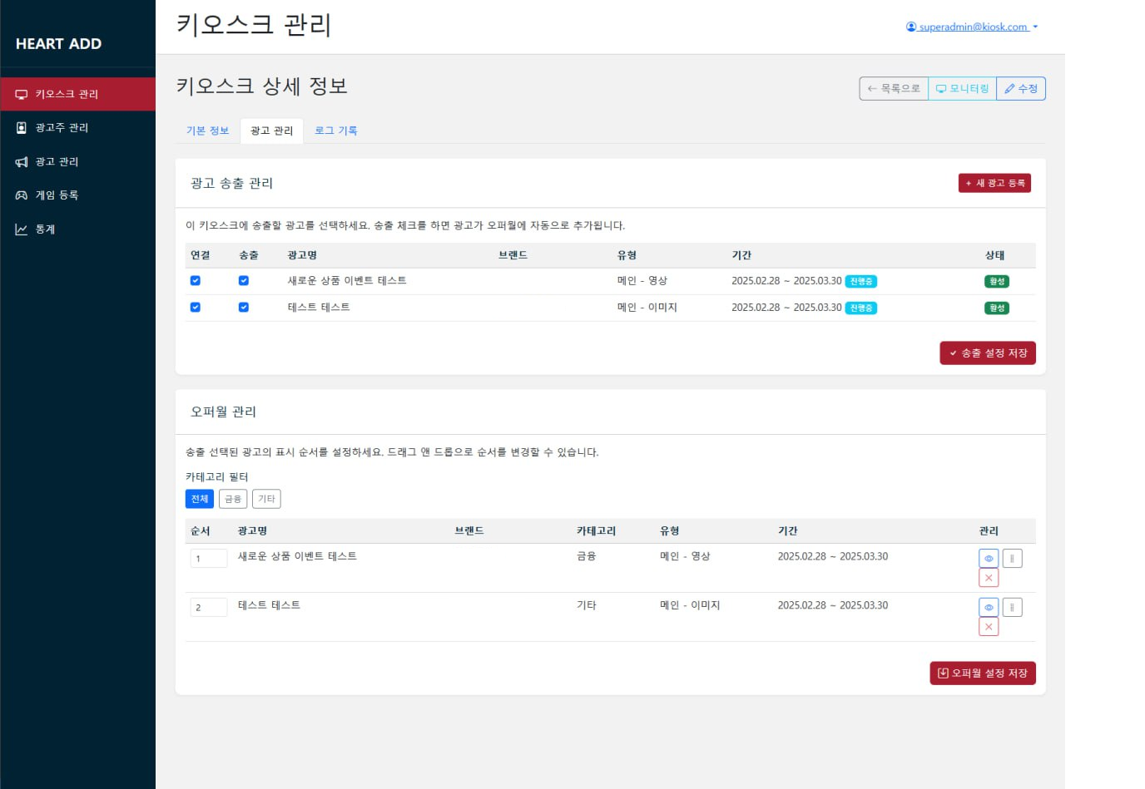Screen dimensions: 1145x789
Task: Save offerwall settings with 오퍼월 설정 저장
Action: tap(983, 673)
